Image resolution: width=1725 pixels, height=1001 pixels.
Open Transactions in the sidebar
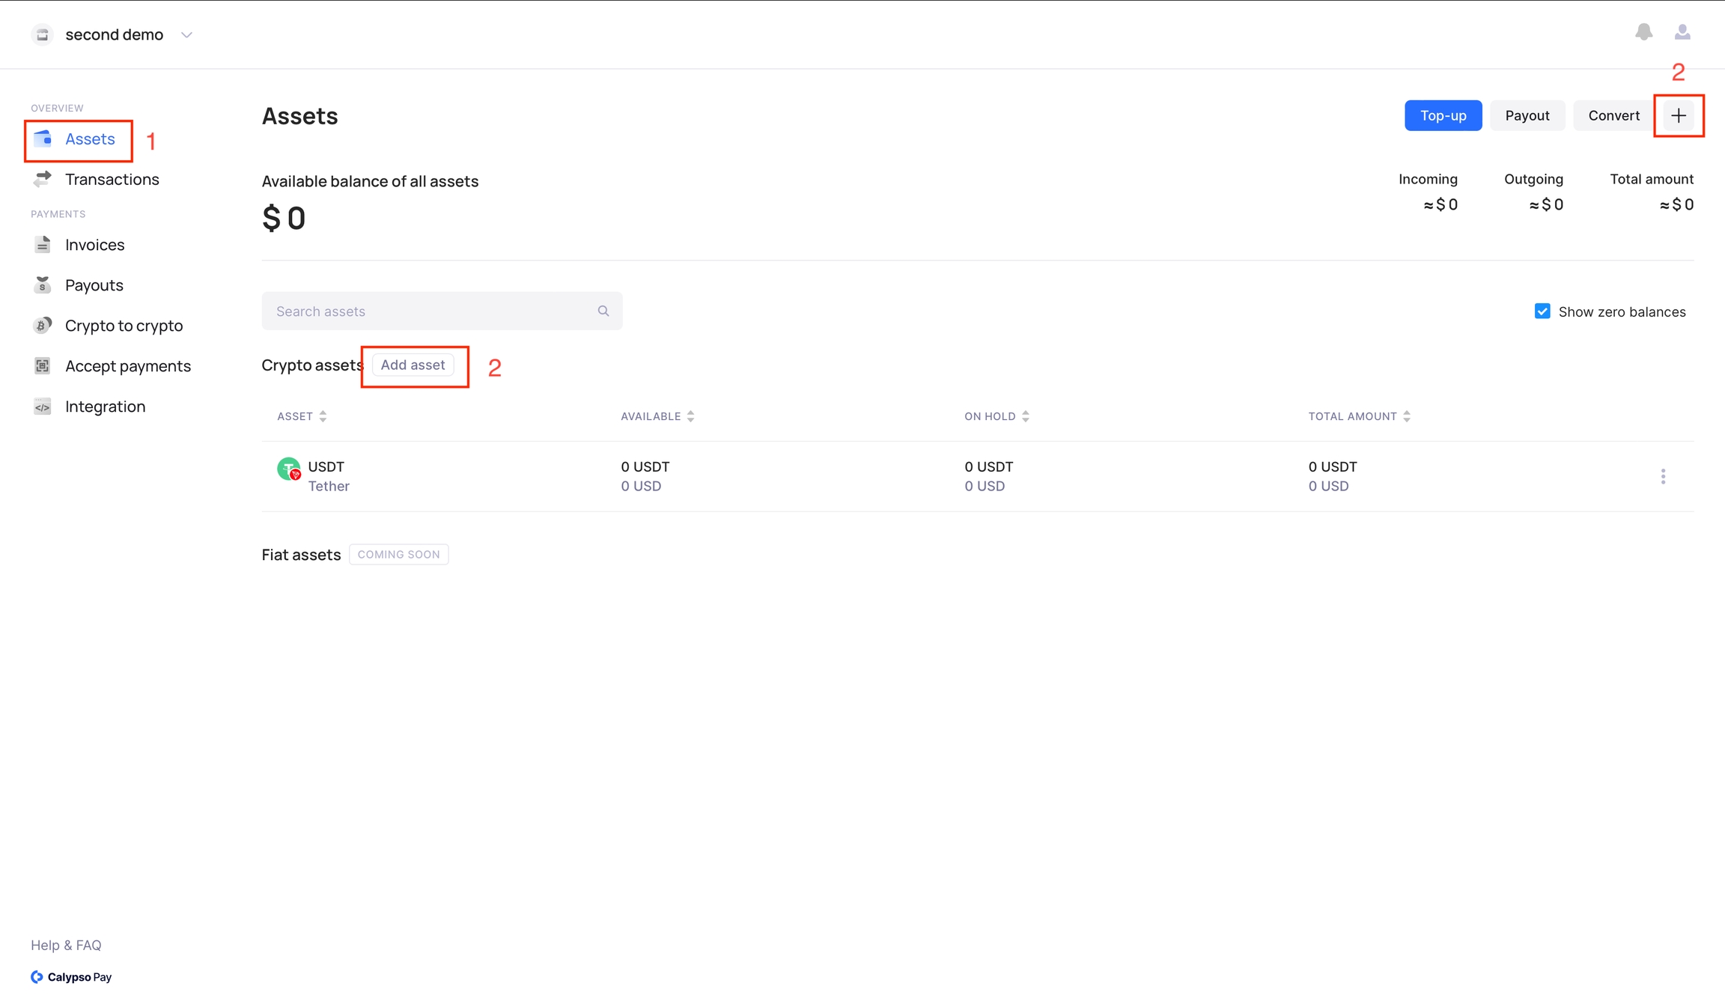tap(112, 179)
